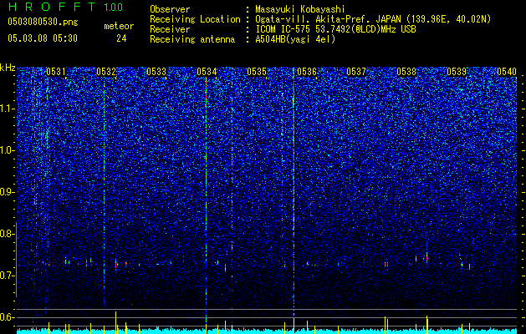The image size is (526, 334).
Task: Click the 0.6 kHz axis tick label
Action: click(x=8, y=317)
